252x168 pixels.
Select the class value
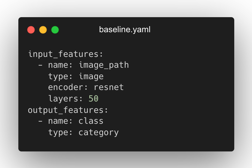91,121
